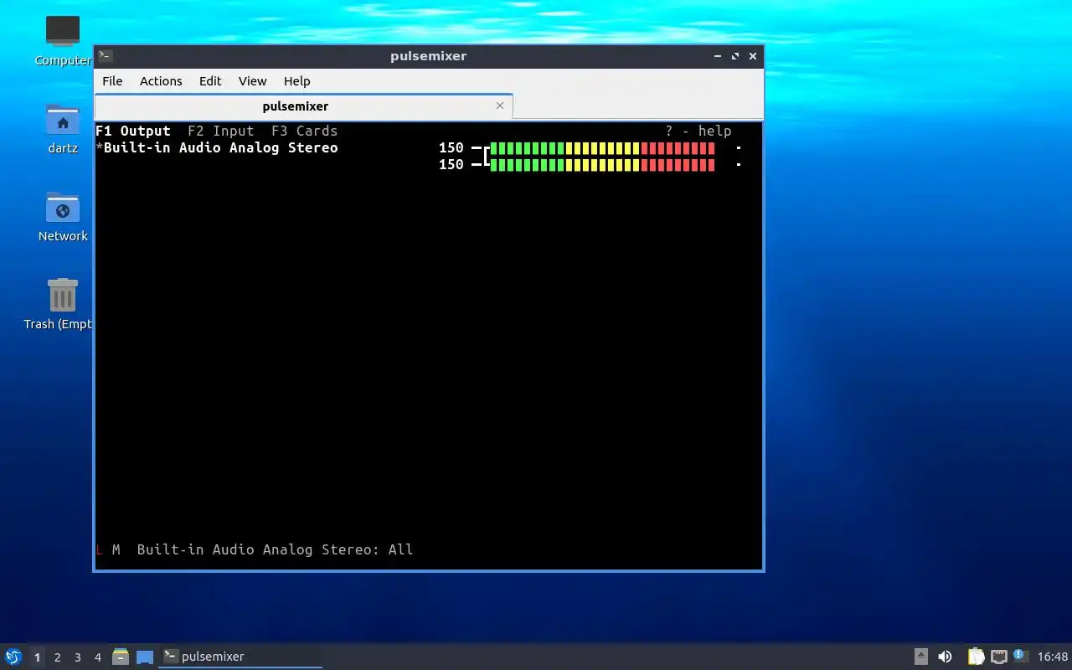Launch the file manager from the taskbar
The height and width of the screenshot is (670, 1072).
pos(121,657)
